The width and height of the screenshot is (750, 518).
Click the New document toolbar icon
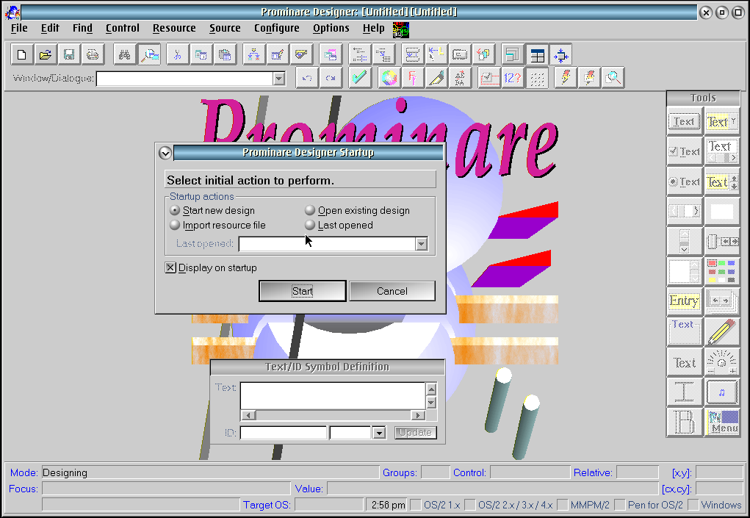point(22,54)
